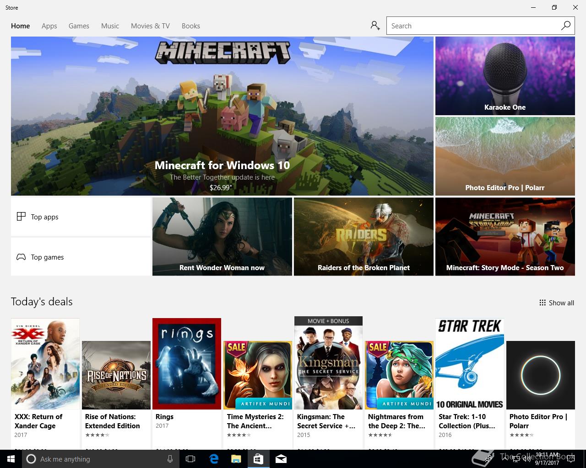Viewport: 586px width, 468px height.
Task: Click the taskbar clock and date
Action: tap(548, 459)
